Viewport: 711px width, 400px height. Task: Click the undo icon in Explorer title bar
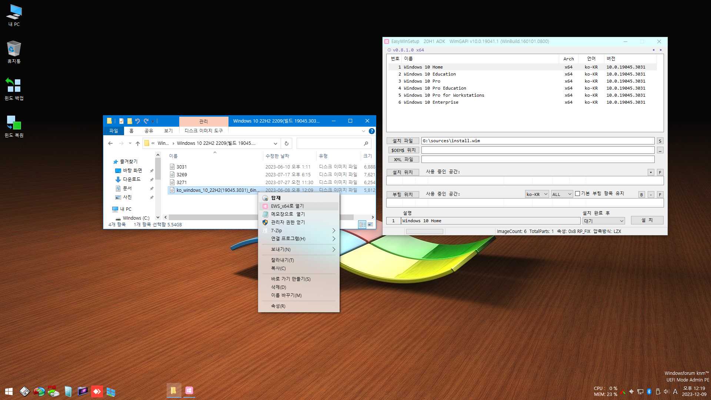pos(137,121)
